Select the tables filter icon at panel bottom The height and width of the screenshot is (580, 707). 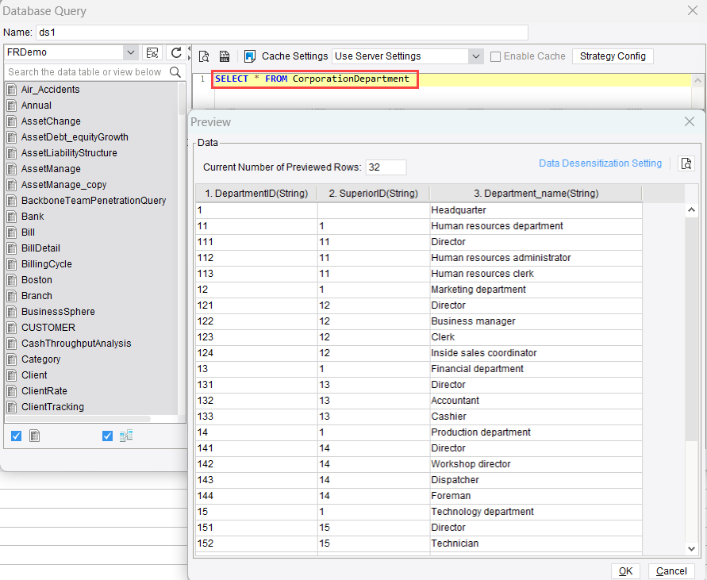click(34, 436)
